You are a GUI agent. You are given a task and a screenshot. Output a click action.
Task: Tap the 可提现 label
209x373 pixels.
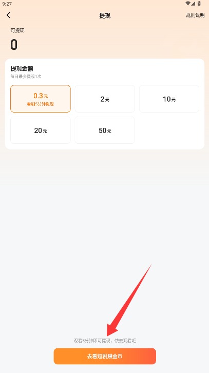(17, 30)
